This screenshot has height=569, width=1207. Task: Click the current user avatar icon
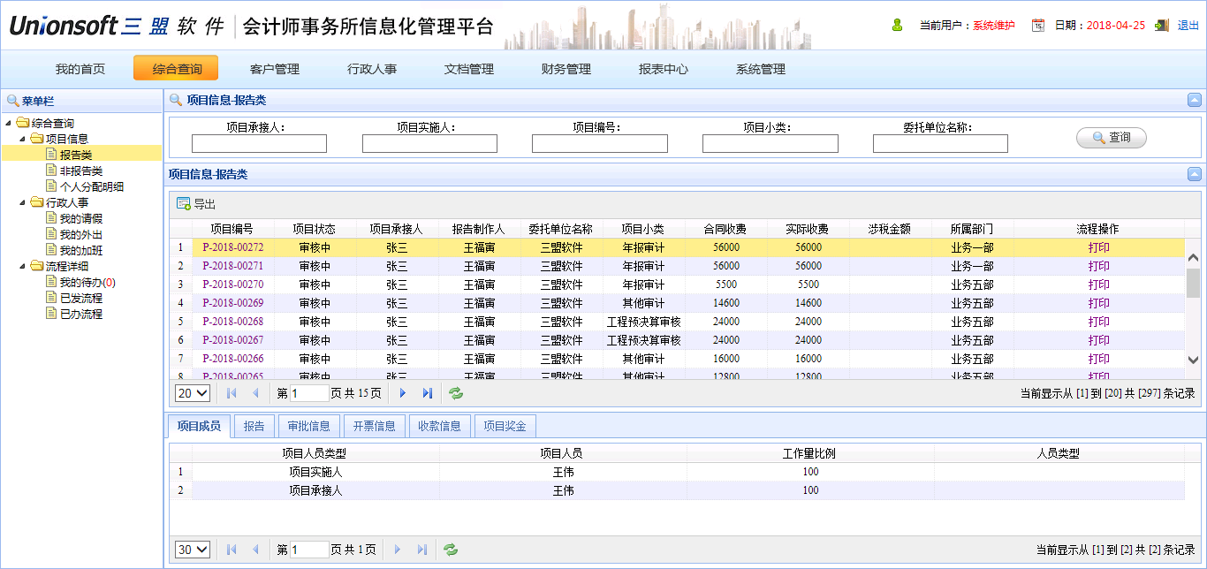[x=898, y=26]
